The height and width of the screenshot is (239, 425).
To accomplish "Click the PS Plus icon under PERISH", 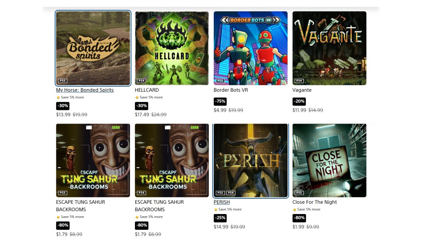I will point(216,210).
